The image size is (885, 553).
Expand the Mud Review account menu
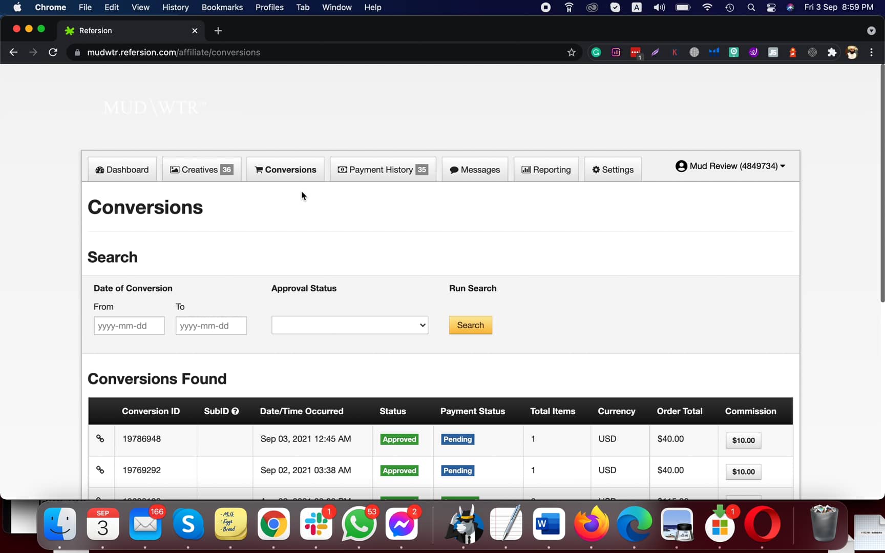point(731,166)
